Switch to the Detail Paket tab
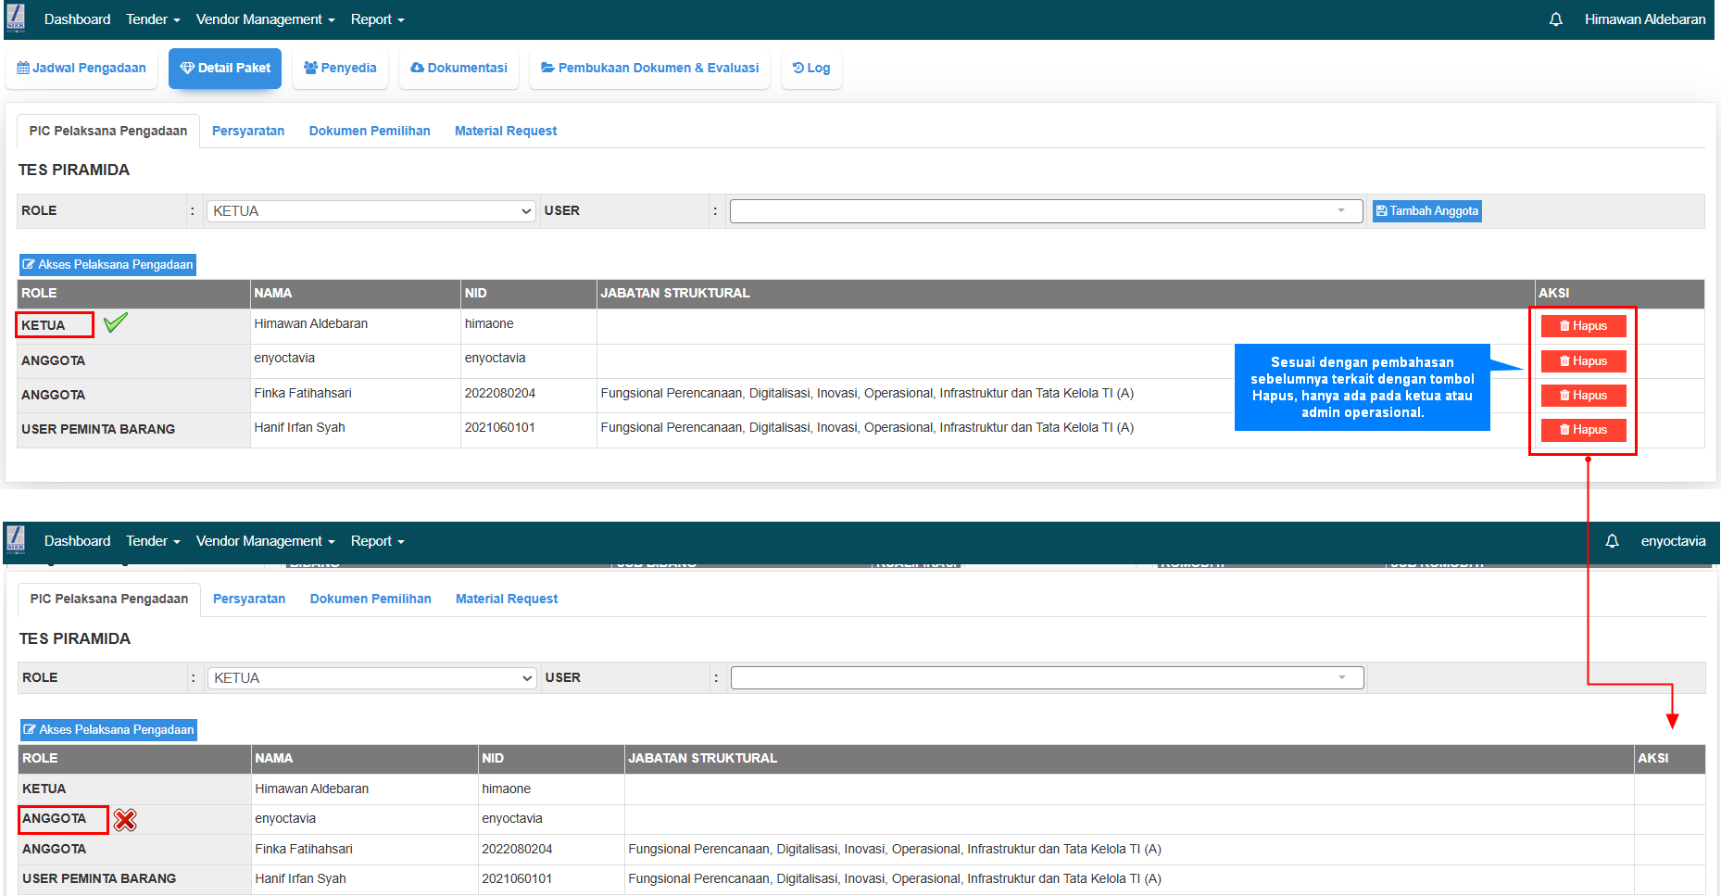The width and height of the screenshot is (1721, 896). [x=225, y=69]
